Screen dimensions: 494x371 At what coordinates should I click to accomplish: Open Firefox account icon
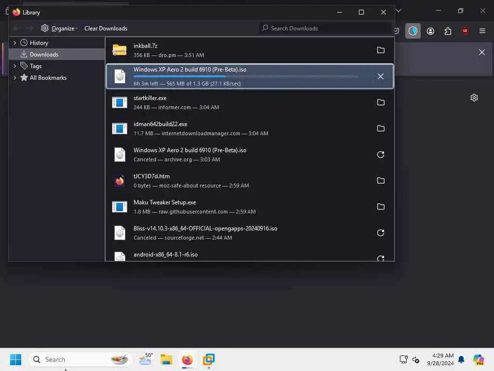tap(430, 31)
